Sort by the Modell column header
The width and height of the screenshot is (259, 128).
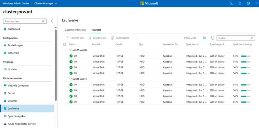point(96,44)
